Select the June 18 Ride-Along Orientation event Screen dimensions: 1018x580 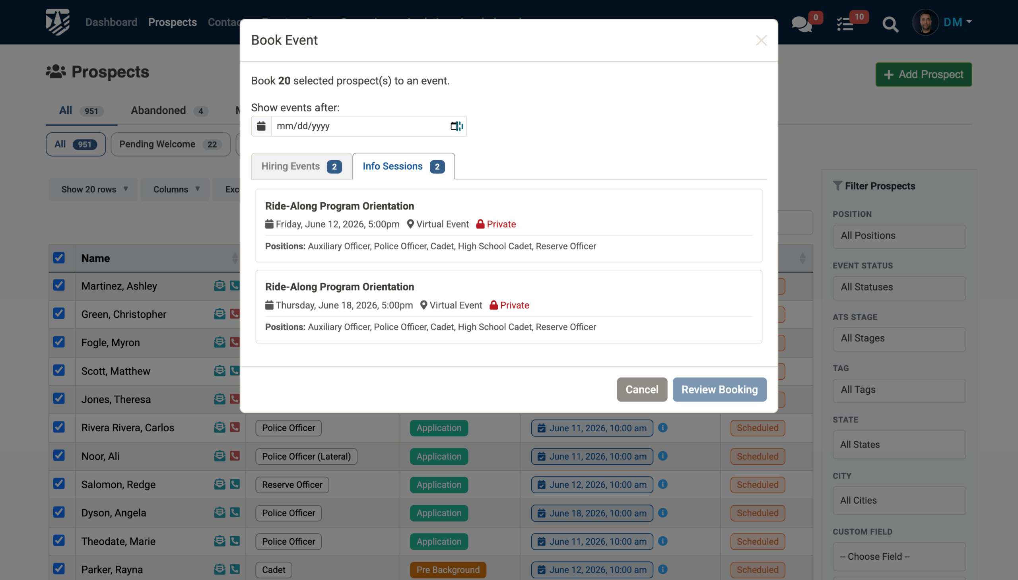(x=508, y=306)
